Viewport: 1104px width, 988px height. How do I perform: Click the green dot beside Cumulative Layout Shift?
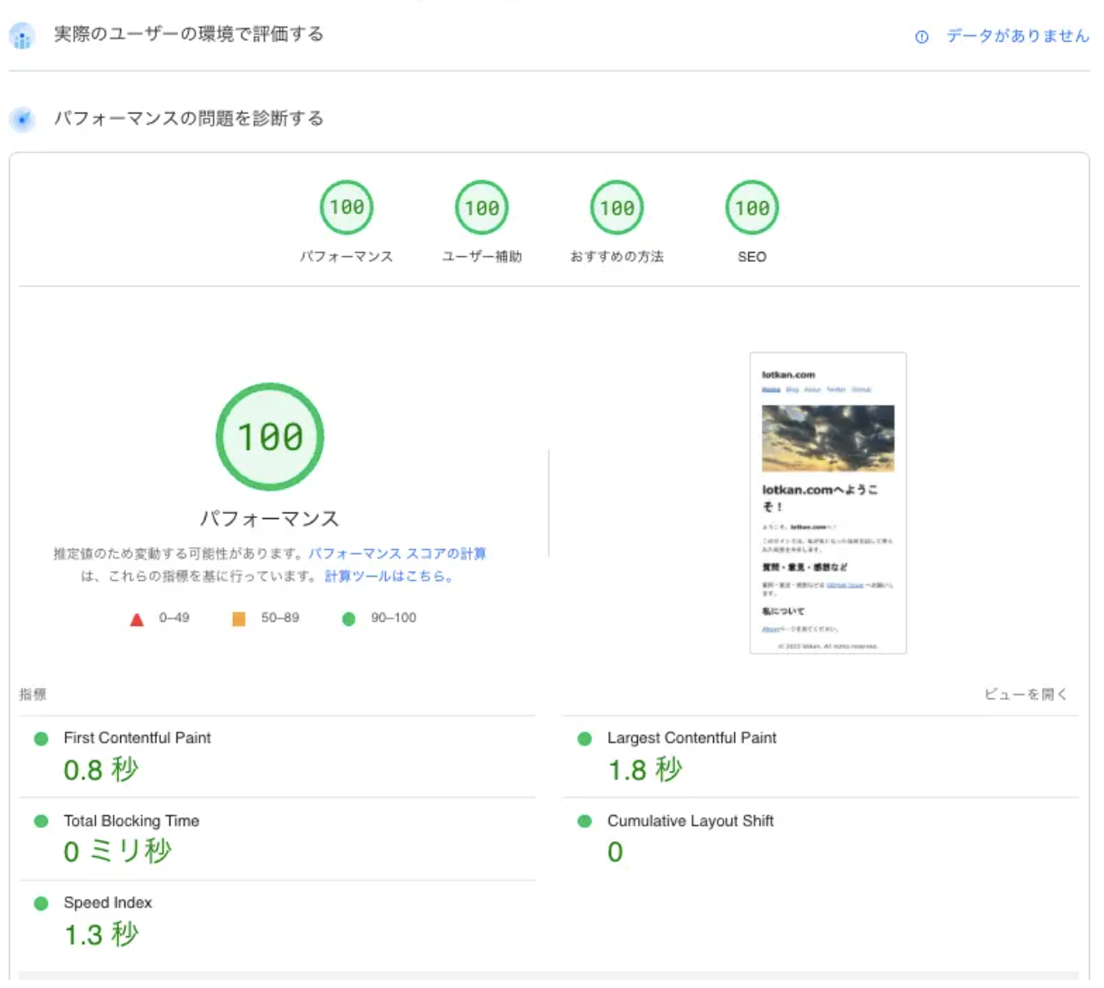coord(585,821)
